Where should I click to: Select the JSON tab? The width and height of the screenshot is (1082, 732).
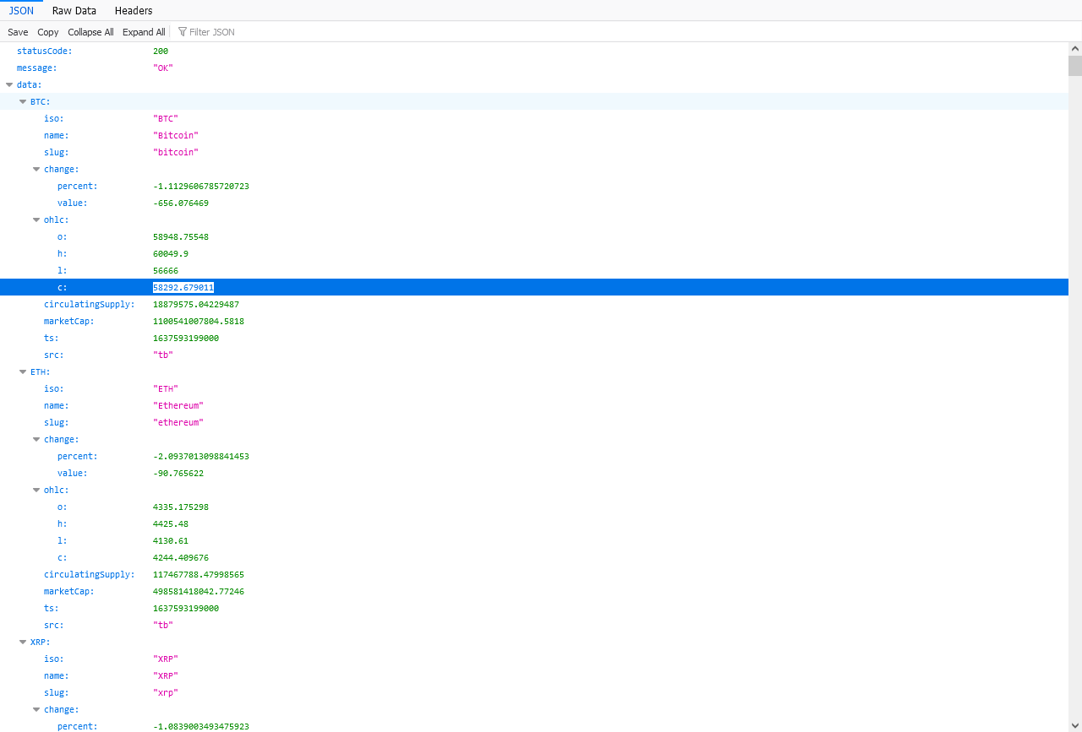pos(21,11)
